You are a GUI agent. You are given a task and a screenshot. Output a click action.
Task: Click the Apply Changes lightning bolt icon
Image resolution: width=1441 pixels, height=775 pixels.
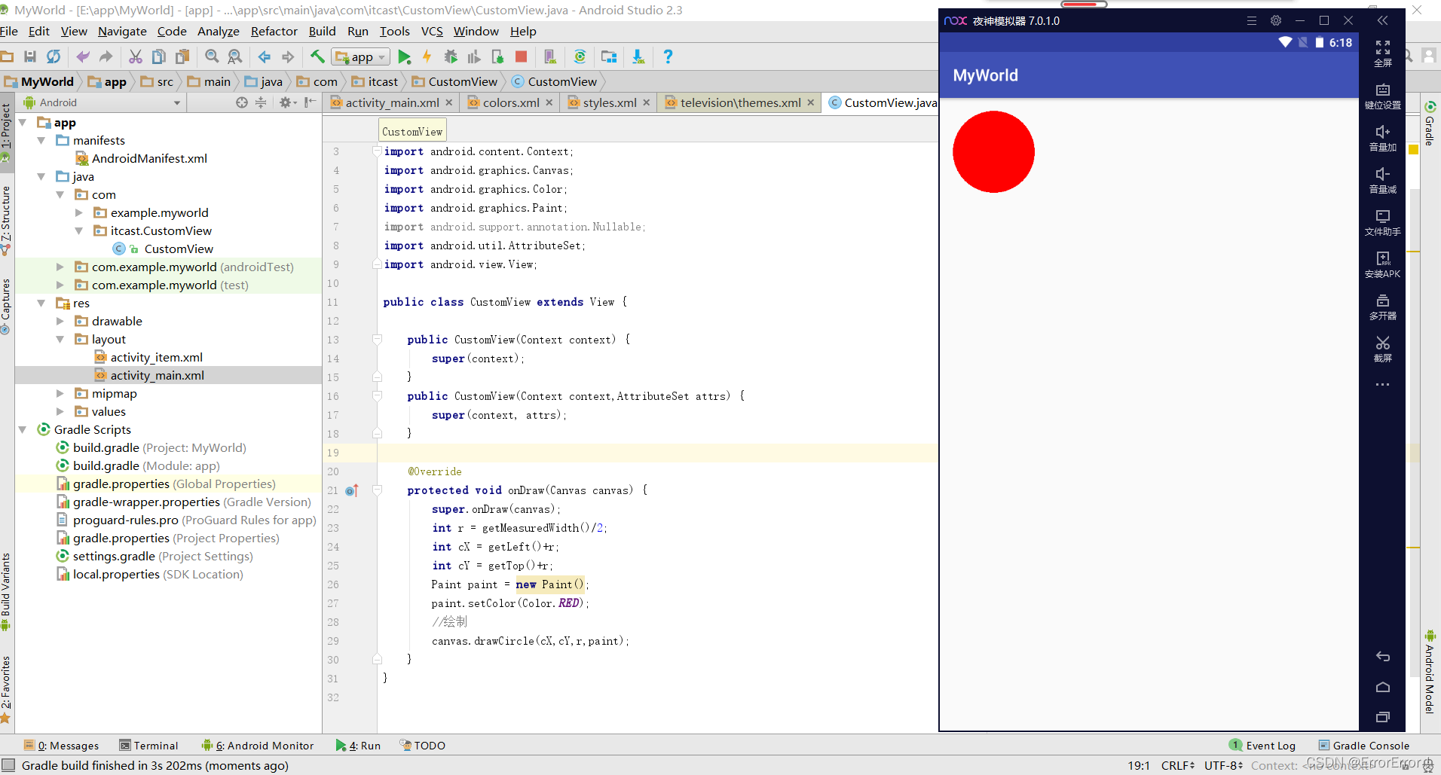click(x=427, y=56)
